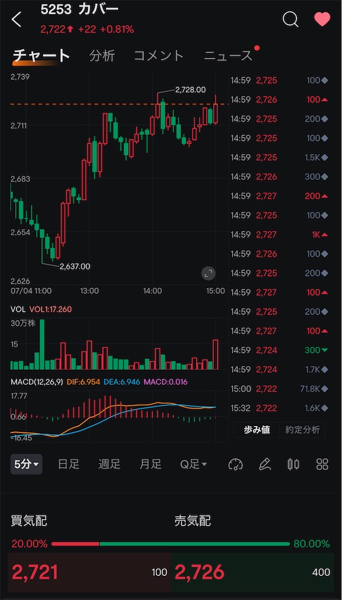Expand chart to fullscreen icon
342x600 pixels.
pos(208,273)
